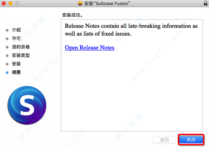
Task: Click the blue 关闭 button
Action: point(191,140)
